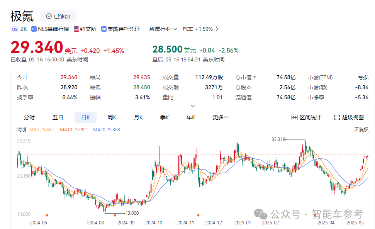Toggle the MA20 moving average line
375x229 pixels.
[x=106, y=130]
